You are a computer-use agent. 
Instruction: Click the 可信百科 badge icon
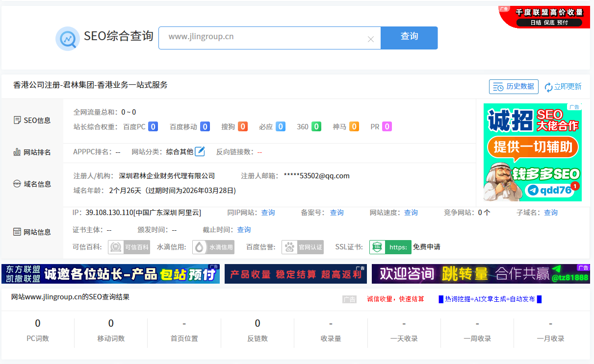coord(129,247)
